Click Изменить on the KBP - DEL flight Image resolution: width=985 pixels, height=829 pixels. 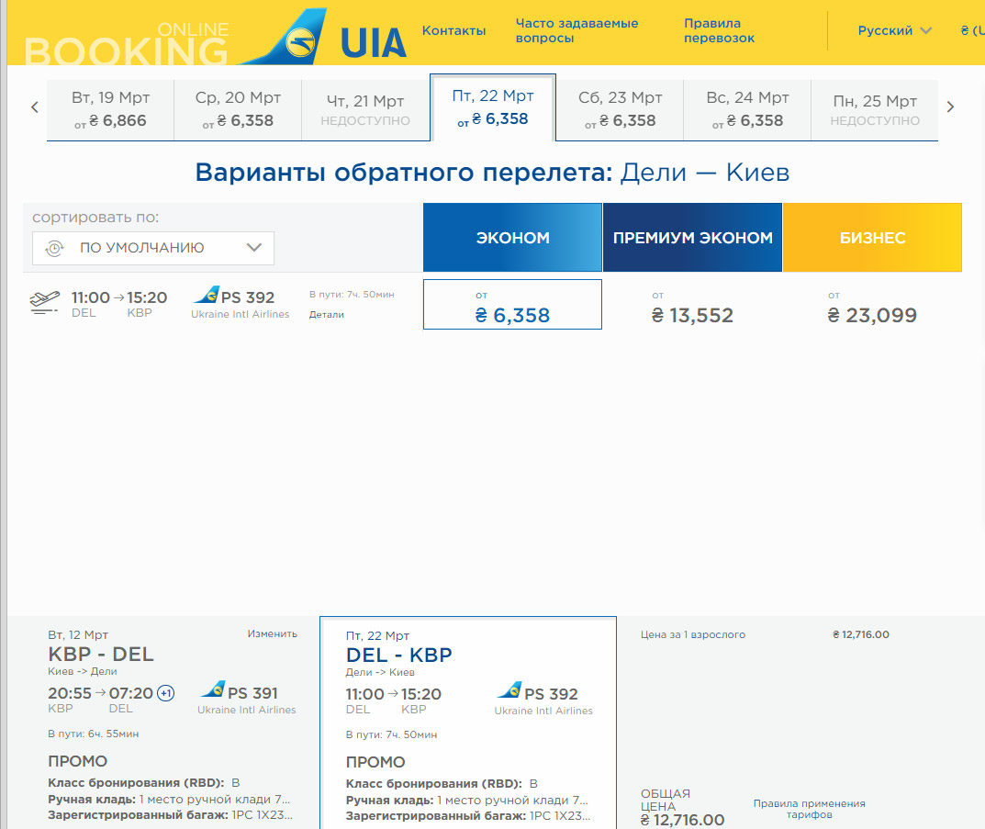click(272, 633)
